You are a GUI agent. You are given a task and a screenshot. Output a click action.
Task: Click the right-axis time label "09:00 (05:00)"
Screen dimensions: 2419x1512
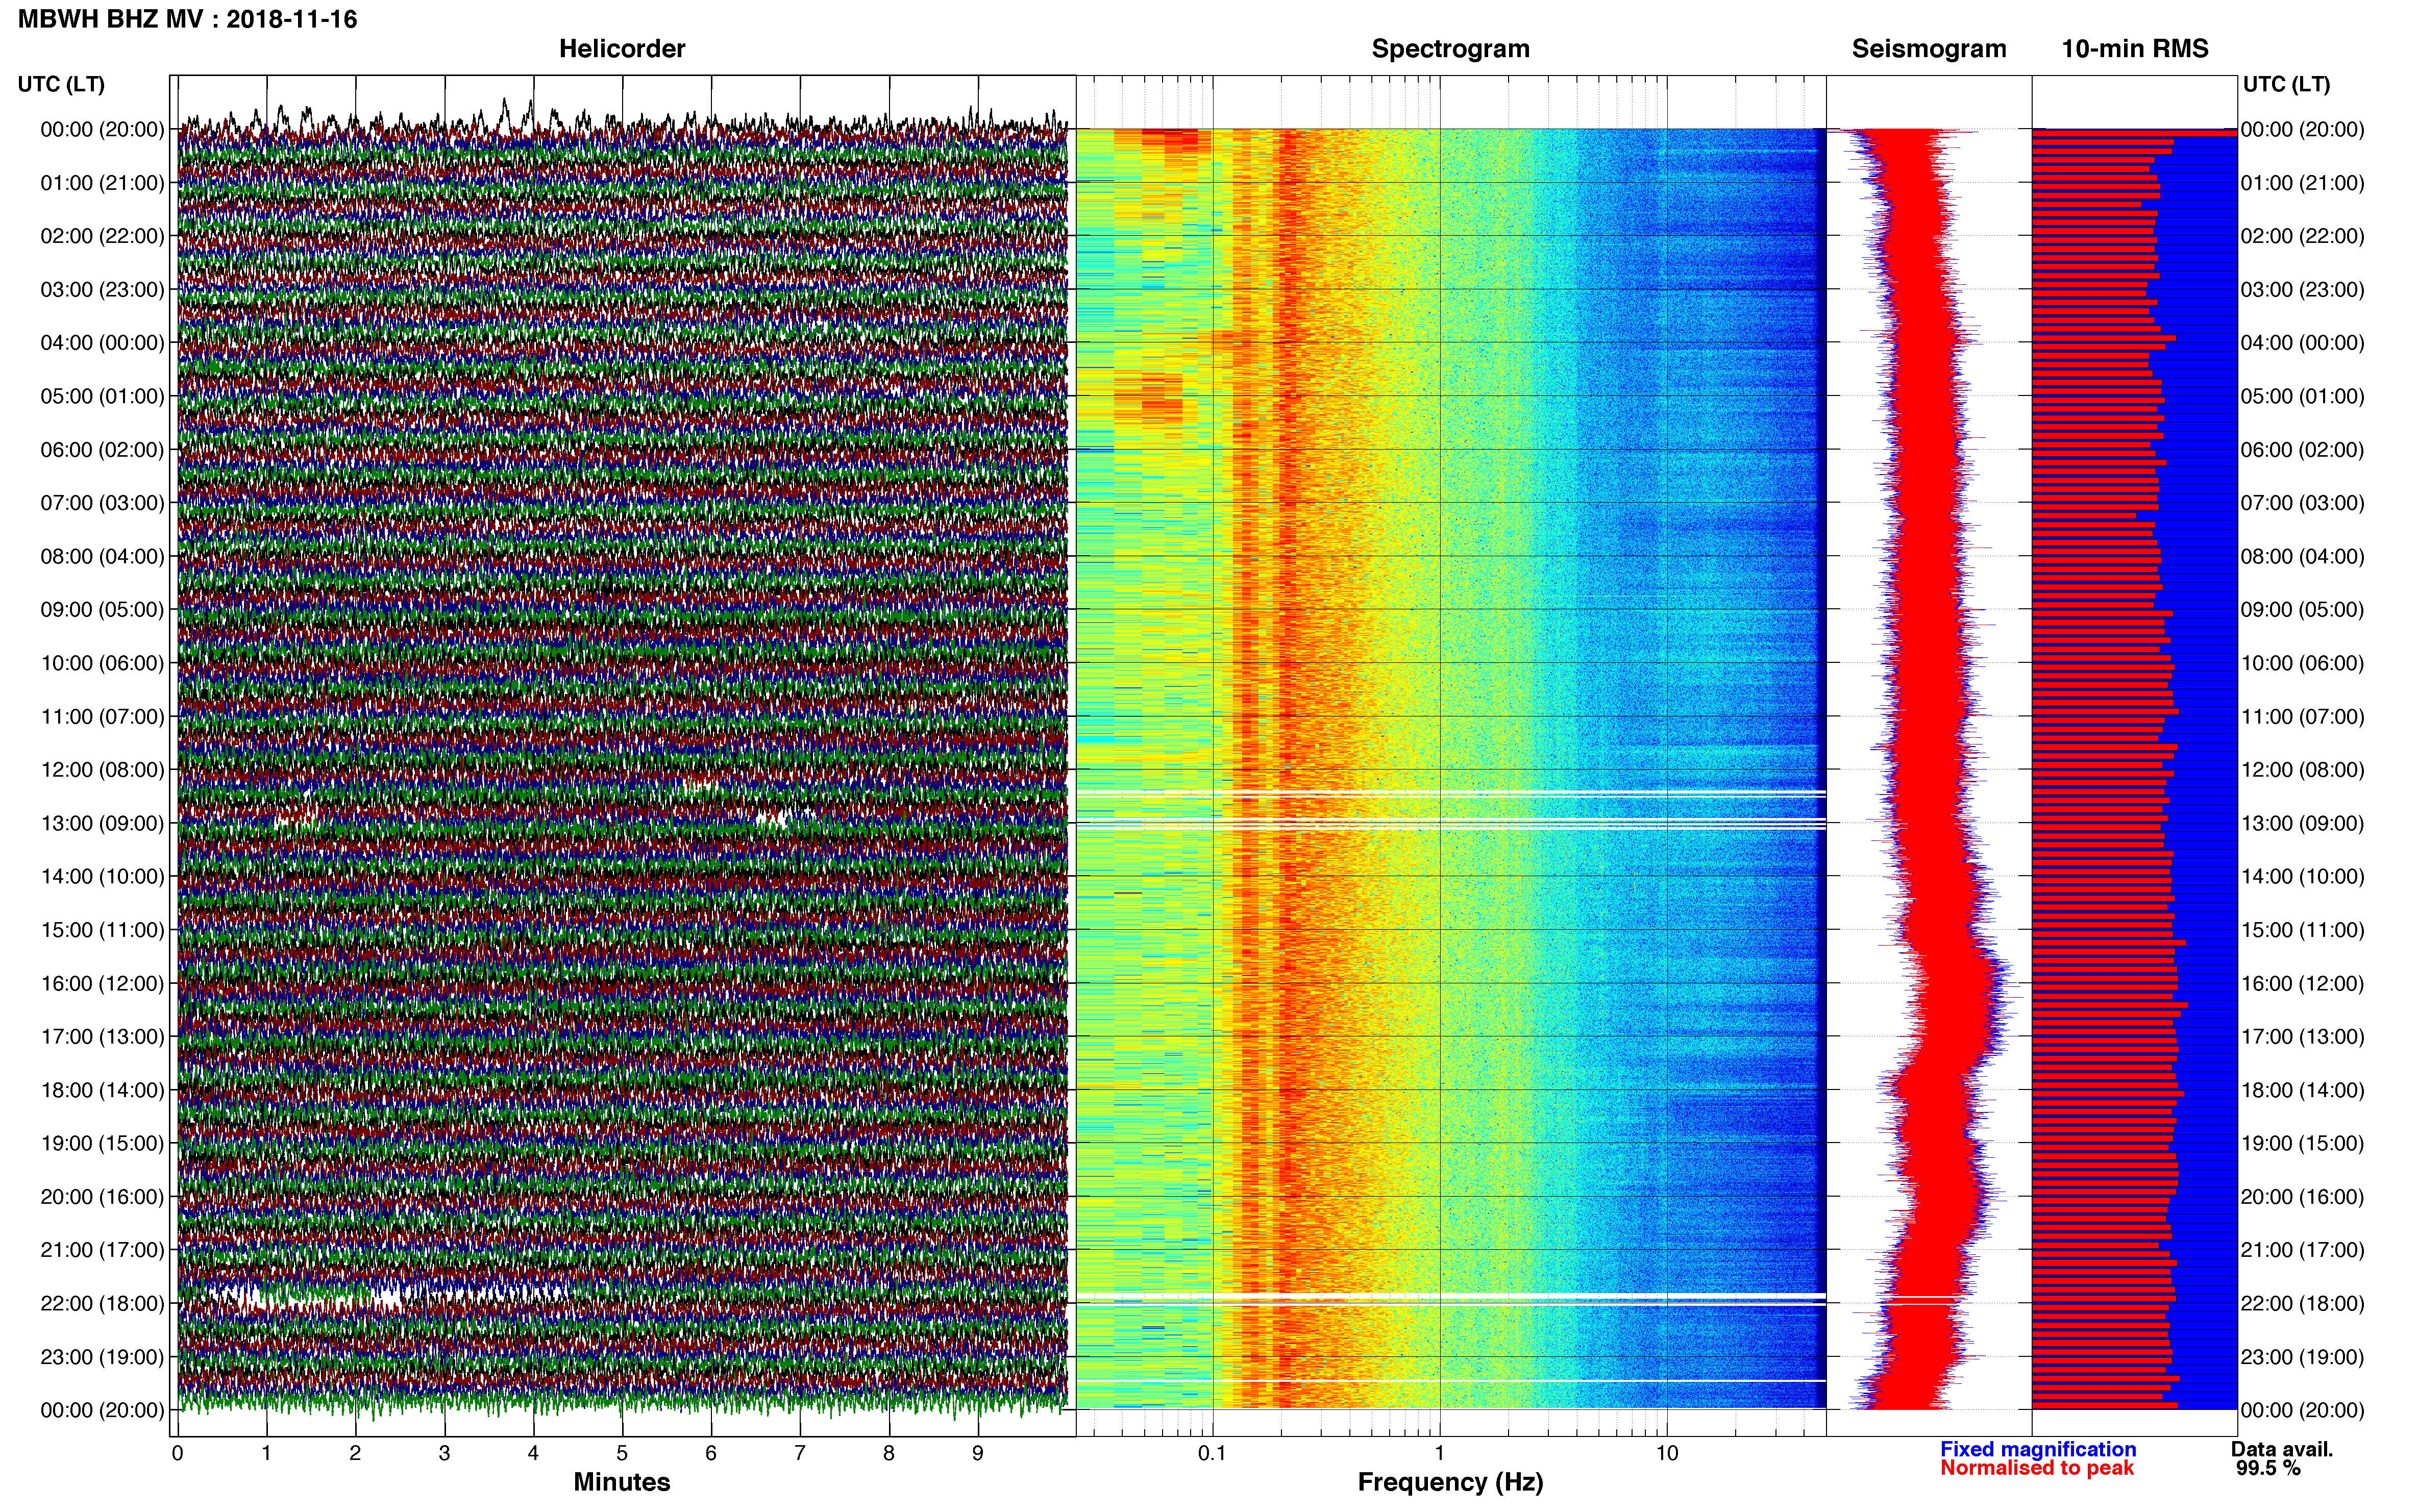pos(2303,610)
